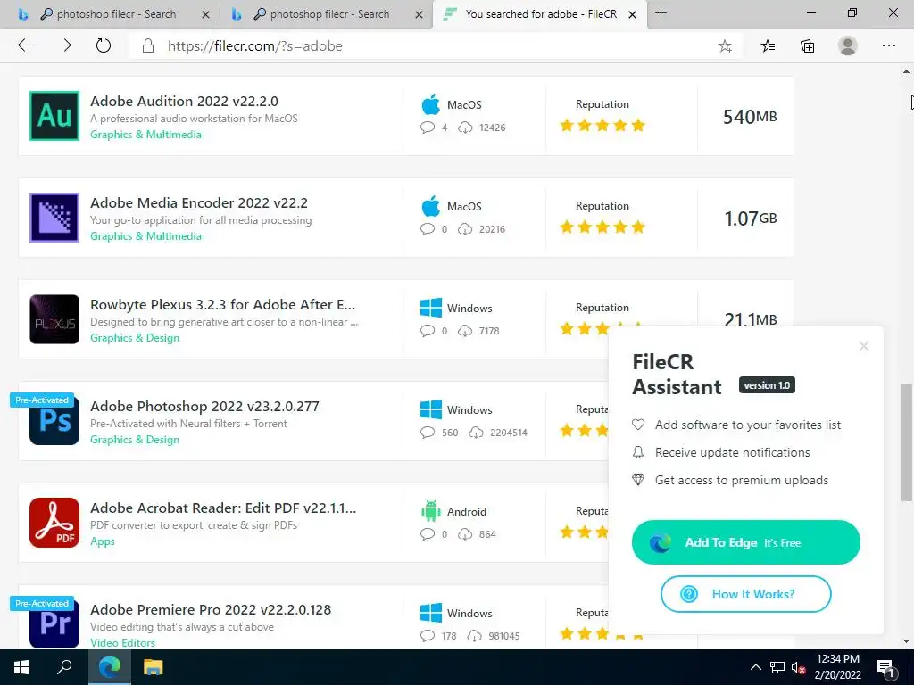Click the browser Forward arrow
The width and height of the screenshot is (914, 685).
pyautogui.click(x=64, y=45)
